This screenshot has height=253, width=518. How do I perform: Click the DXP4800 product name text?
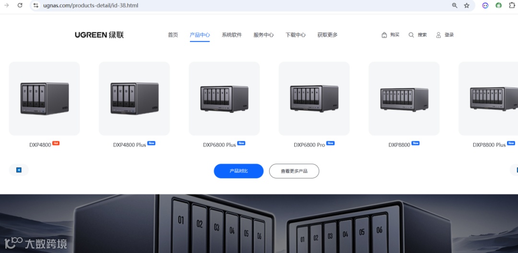click(40, 145)
